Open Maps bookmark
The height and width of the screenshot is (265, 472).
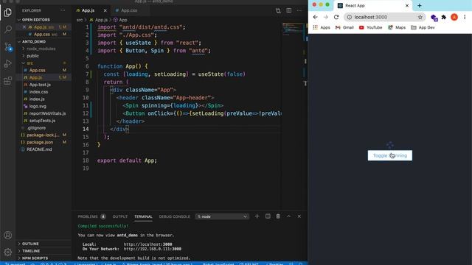tap(397, 27)
